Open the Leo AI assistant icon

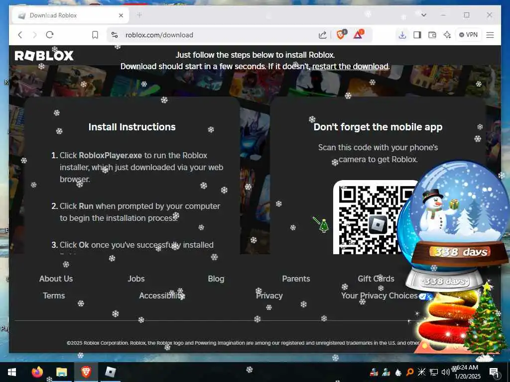[x=447, y=35]
